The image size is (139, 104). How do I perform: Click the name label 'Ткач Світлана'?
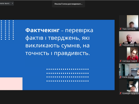click(x=129, y=29)
